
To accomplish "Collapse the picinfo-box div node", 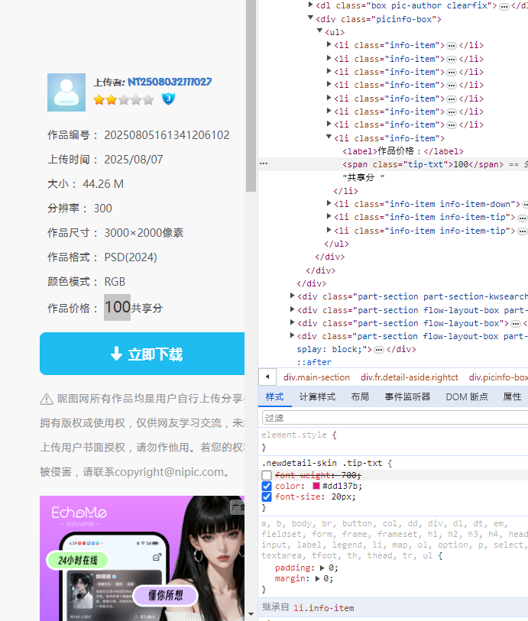I will click(311, 18).
